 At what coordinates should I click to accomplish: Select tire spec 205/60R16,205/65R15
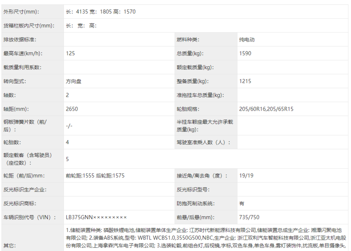[266, 109]
